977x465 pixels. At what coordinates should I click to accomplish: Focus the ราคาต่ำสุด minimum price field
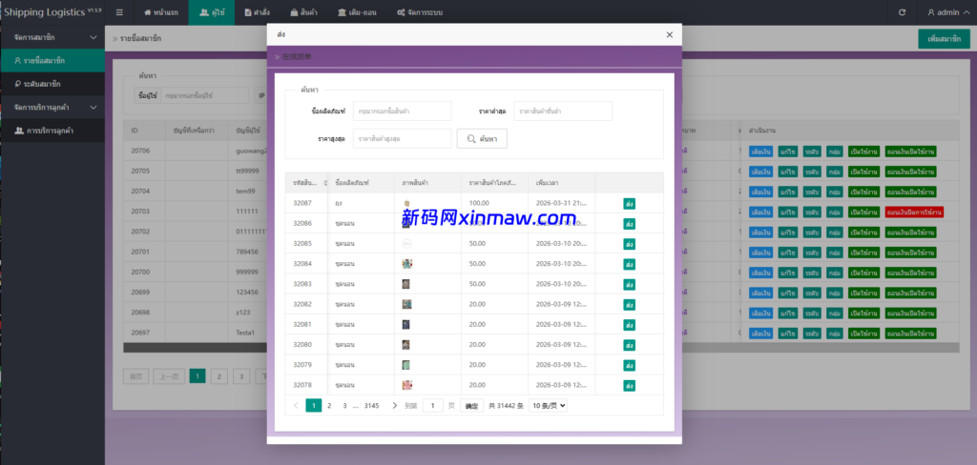pos(563,111)
